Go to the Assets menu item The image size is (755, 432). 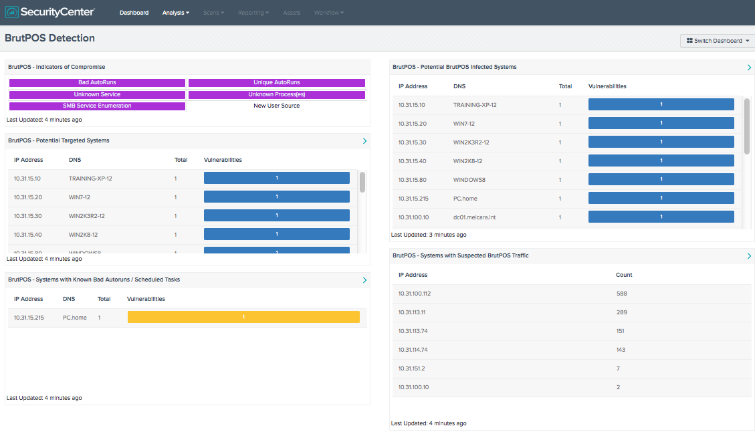pos(292,13)
